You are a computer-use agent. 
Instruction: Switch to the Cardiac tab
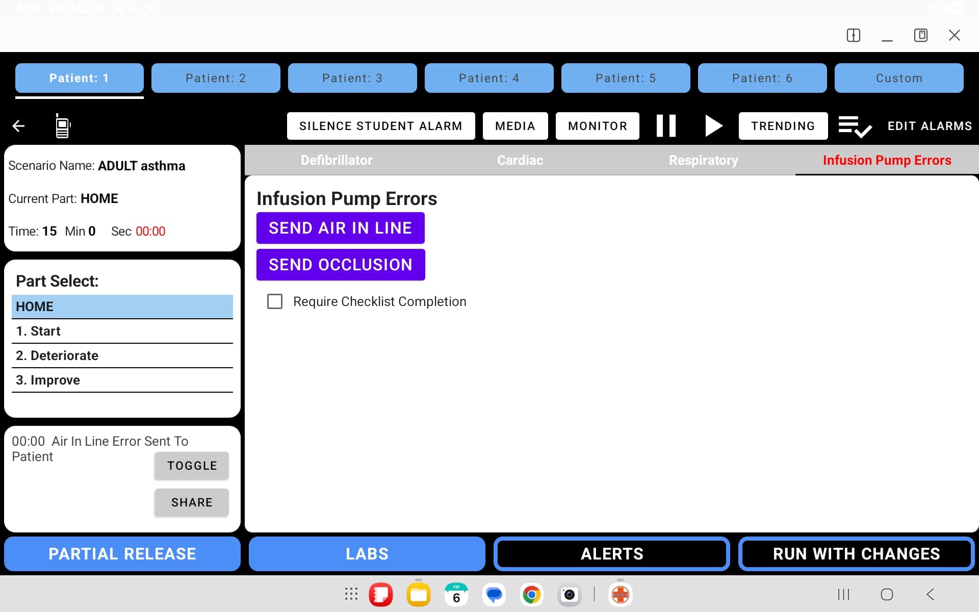[520, 160]
